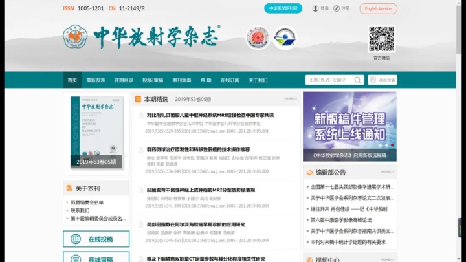Click the 登录 link

[324, 8]
